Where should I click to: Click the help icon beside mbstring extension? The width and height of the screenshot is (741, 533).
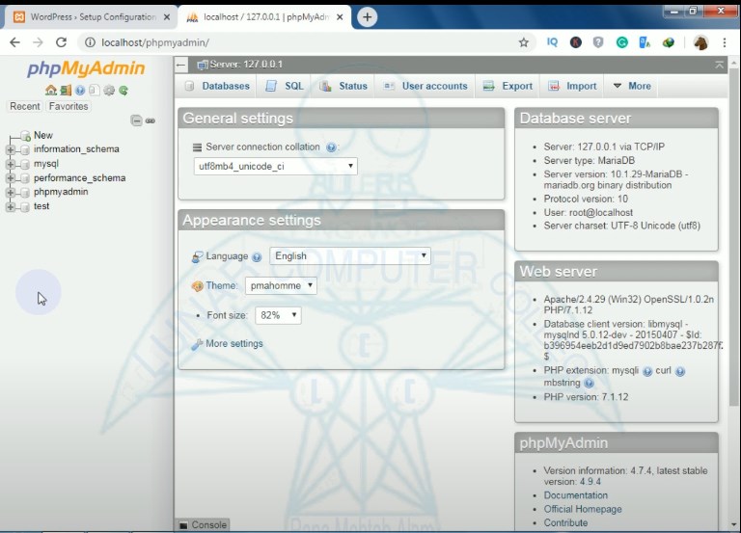pos(589,383)
